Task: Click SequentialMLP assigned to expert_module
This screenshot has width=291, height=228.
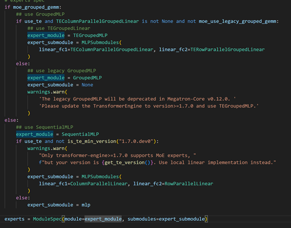Action: tap(80, 134)
